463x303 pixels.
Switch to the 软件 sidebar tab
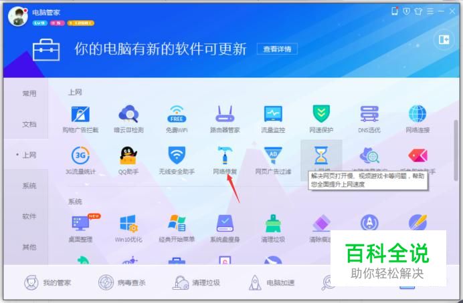(29, 216)
